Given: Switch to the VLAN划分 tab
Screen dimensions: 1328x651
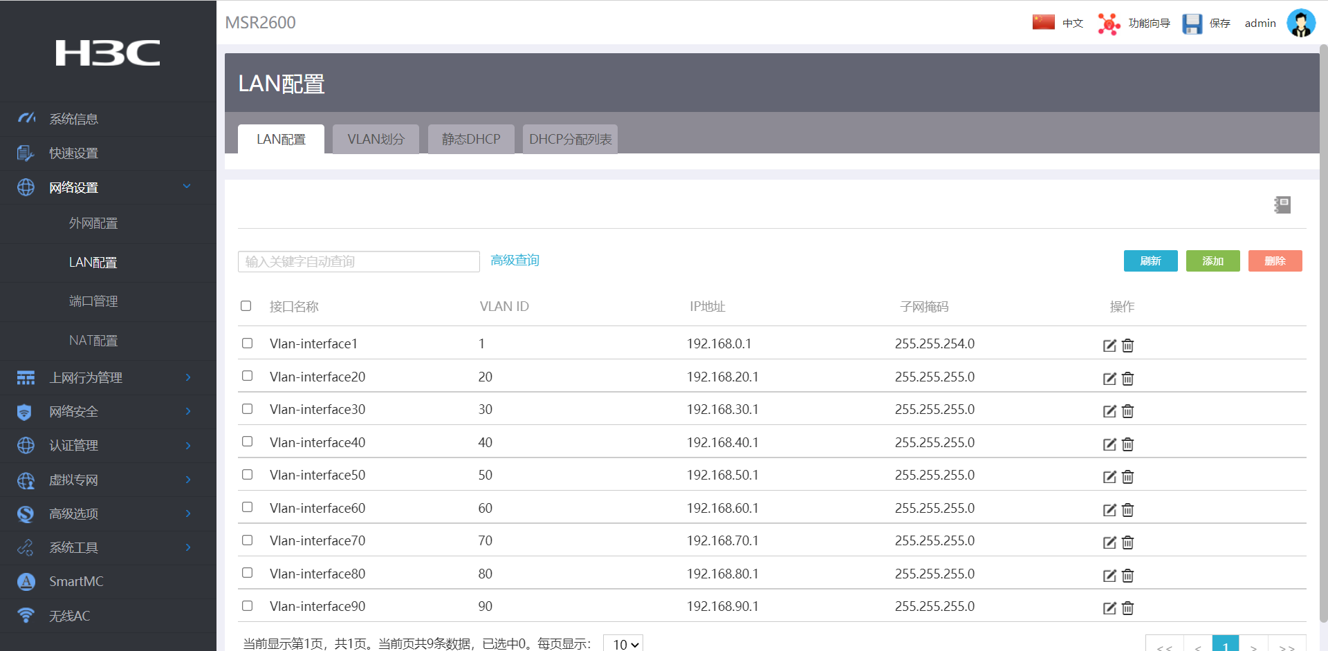Looking at the screenshot, I should point(376,139).
